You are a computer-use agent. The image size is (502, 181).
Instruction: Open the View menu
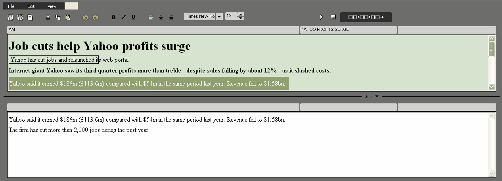coord(52,6)
